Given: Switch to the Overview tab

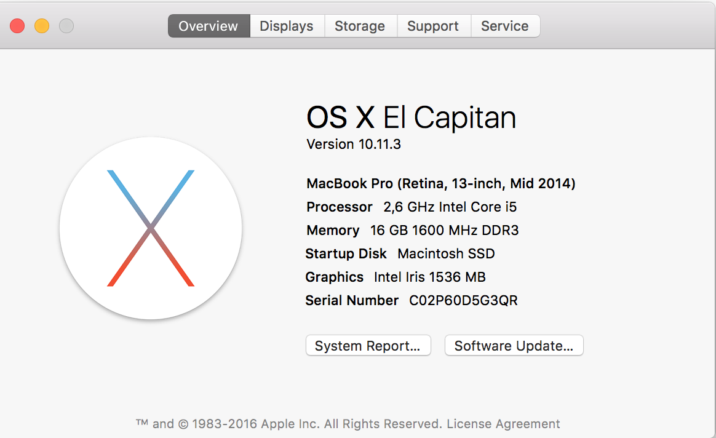Looking at the screenshot, I should click(209, 26).
